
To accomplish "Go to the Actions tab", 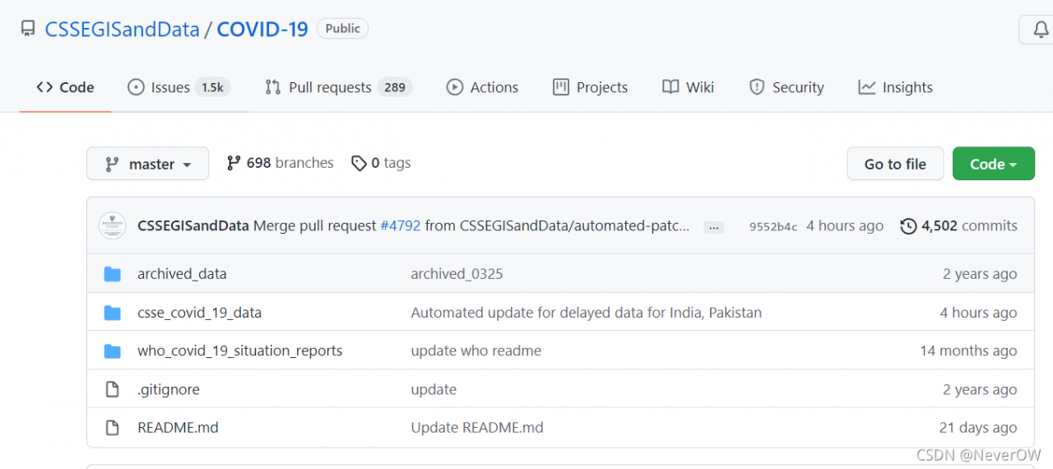I will 482,87.
